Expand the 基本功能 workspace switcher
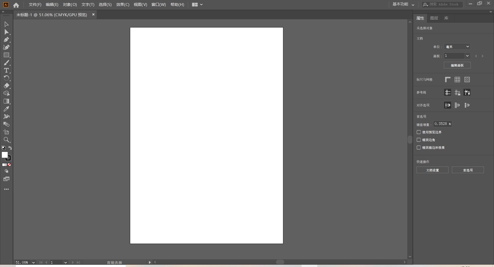 (x=403, y=4)
